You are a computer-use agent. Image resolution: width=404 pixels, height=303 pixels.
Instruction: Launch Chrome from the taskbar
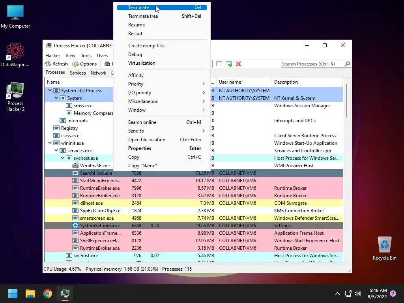[x=48, y=294]
